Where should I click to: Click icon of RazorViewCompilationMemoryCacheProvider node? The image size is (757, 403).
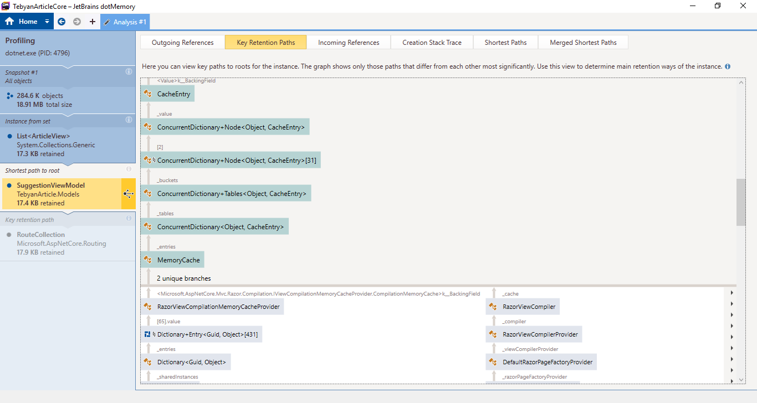147,307
